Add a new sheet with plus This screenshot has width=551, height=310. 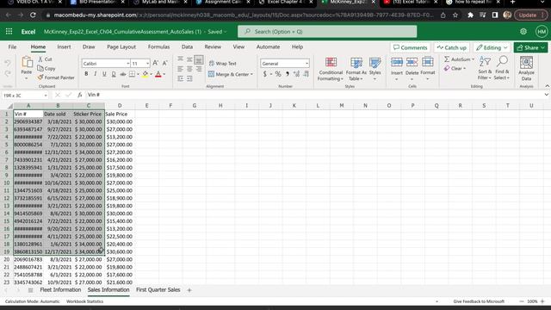(189, 290)
